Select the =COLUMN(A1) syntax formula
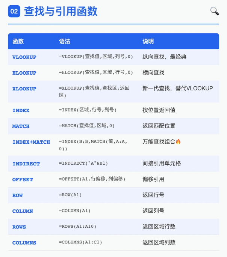The width and height of the screenshot is (227, 257). click(x=75, y=211)
